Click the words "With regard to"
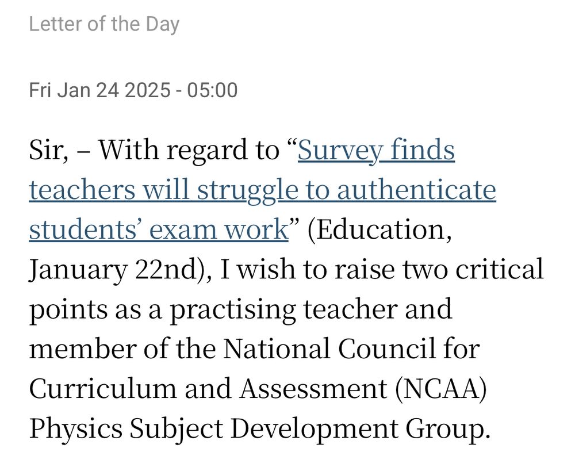The height and width of the screenshot is (475, 575). point(190,151)
